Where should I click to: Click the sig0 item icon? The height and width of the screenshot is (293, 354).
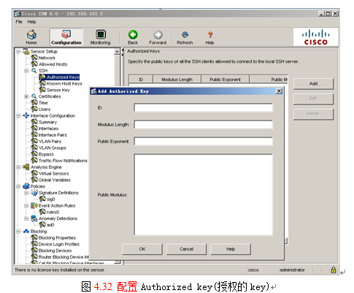point(42,199)
